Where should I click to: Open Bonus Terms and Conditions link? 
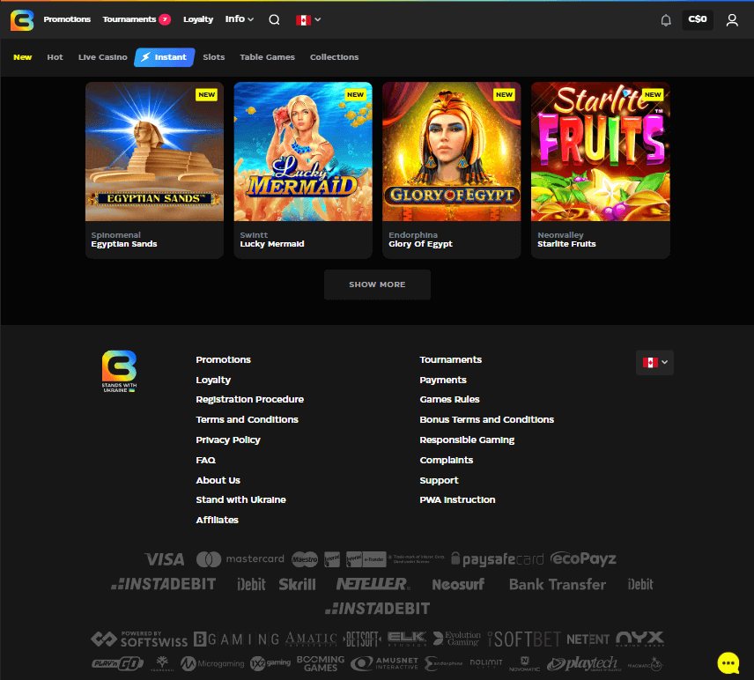(486, 420)
